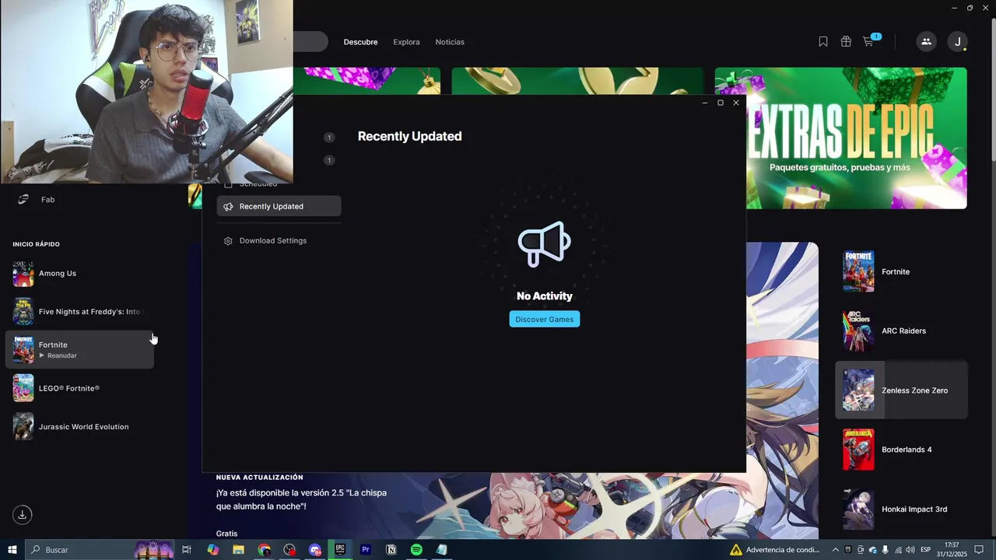996x560 pixels.
Task: Open Five Nights at Freddy's quick launch
Action: point(79,312)
